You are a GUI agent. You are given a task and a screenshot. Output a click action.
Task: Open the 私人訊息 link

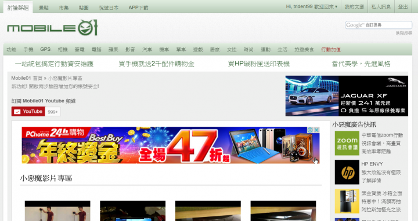pyautogui.click(x=381, y=6)
